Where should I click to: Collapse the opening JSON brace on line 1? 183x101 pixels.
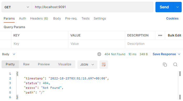17,74
